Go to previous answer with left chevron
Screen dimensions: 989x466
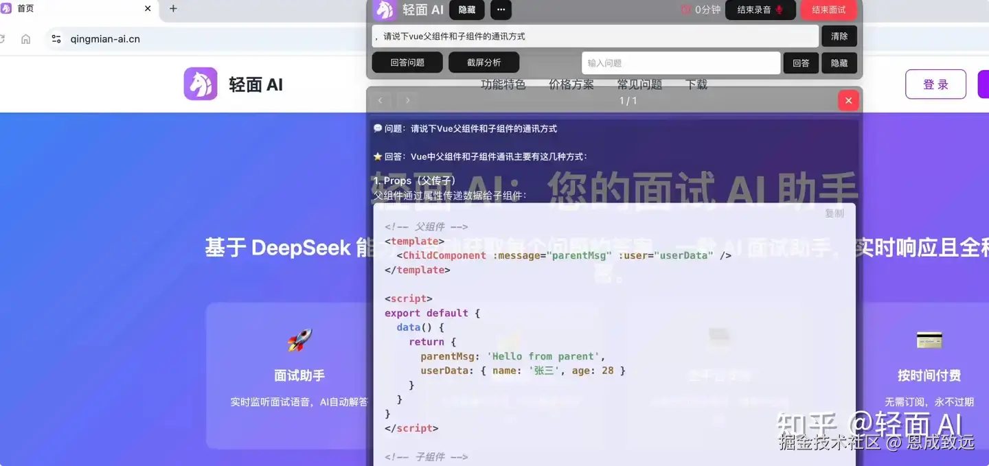[380, 101]
